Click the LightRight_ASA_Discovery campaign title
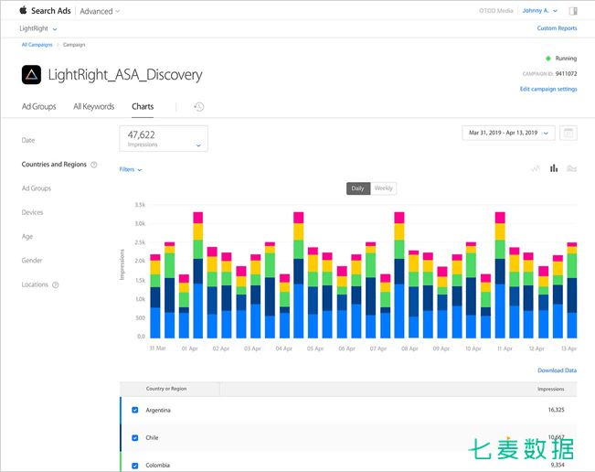The height and width of the screenshot is (472, 595). [x=125, y=75]
